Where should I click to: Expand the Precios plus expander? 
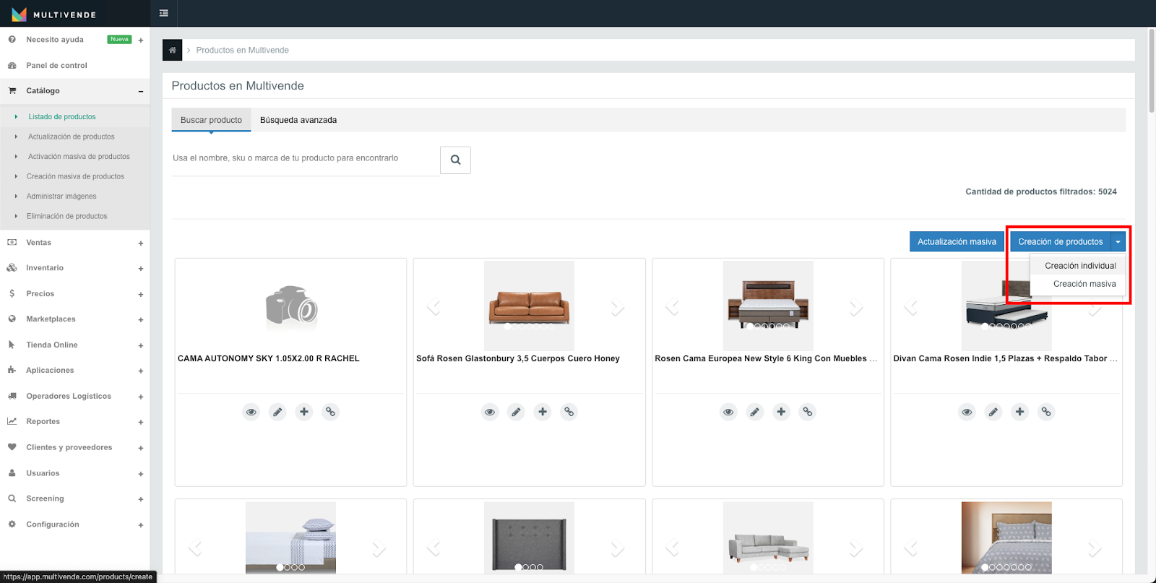pyautogui.click(x=141, y=295)
